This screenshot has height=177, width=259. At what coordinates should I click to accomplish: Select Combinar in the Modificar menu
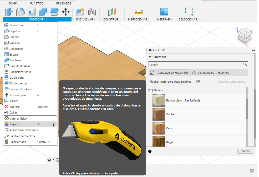(x=15, y=60)
